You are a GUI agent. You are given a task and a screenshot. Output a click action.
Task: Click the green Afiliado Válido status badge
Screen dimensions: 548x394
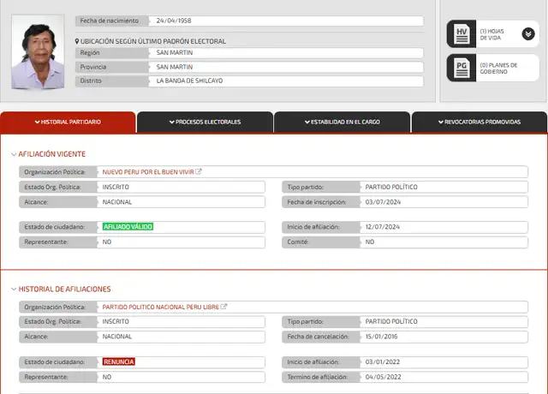[x=128, y=227]
